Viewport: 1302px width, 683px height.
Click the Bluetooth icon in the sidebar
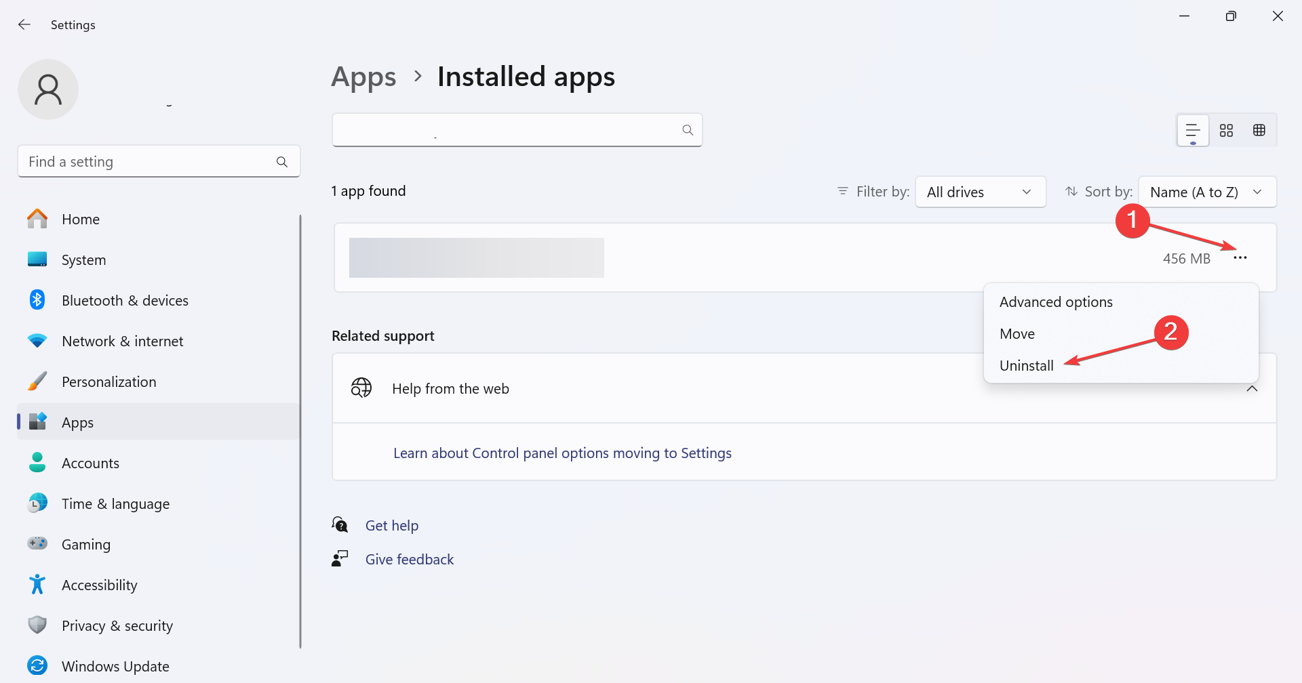point(37,299)
